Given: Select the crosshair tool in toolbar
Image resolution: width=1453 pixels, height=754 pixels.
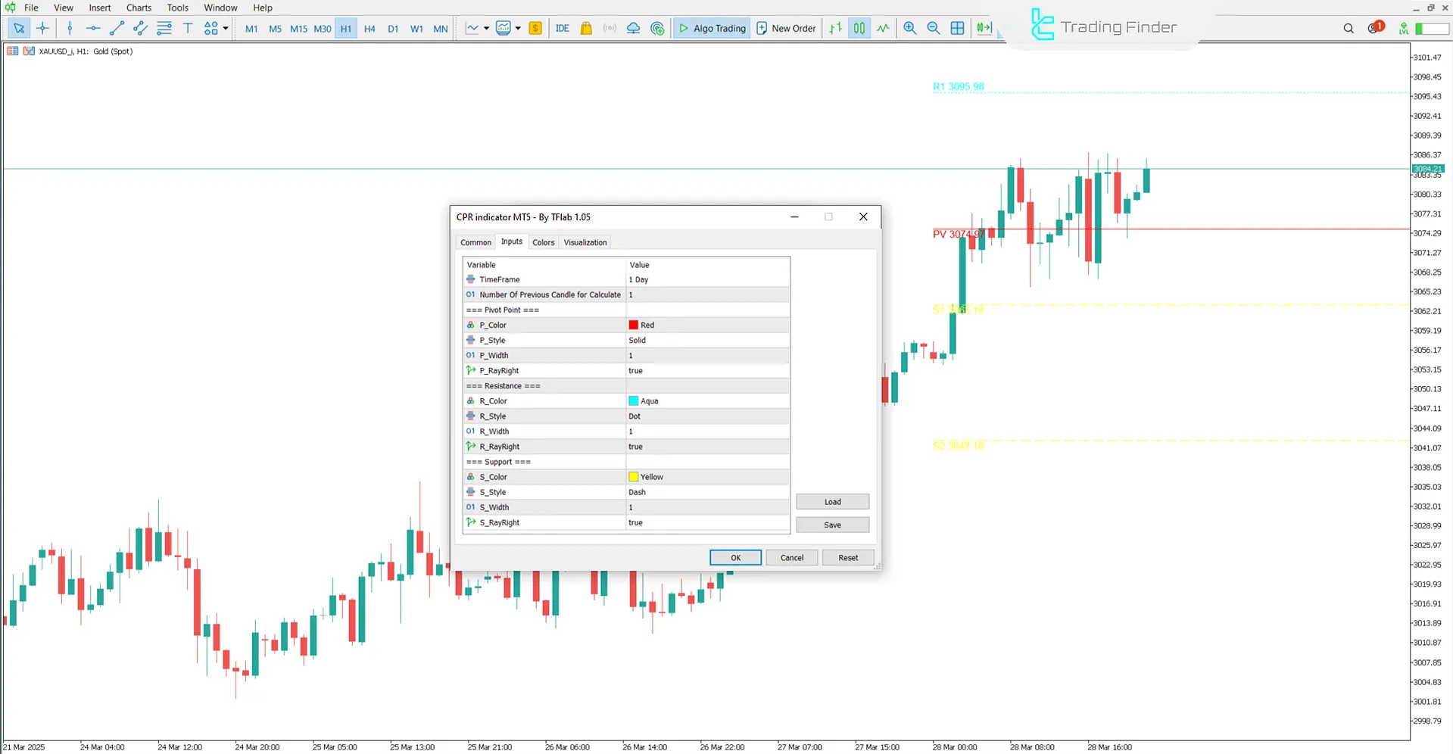Looking at the screenshot, I should pos(42,29).
